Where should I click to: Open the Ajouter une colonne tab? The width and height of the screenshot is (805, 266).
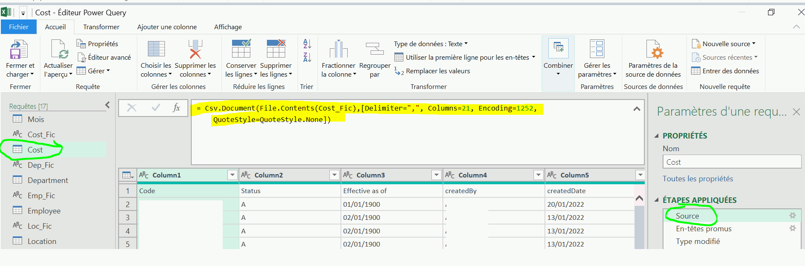[167, 27]
